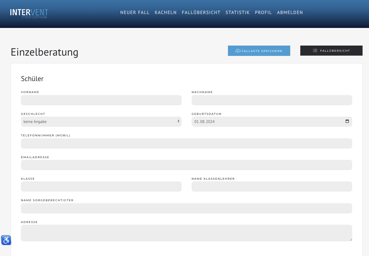
Task: Click the Geschlecht dropdown arrows
Action: (x=178, y=121)
